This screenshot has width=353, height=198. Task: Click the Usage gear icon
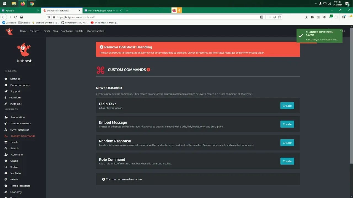[x=6, y=161]
